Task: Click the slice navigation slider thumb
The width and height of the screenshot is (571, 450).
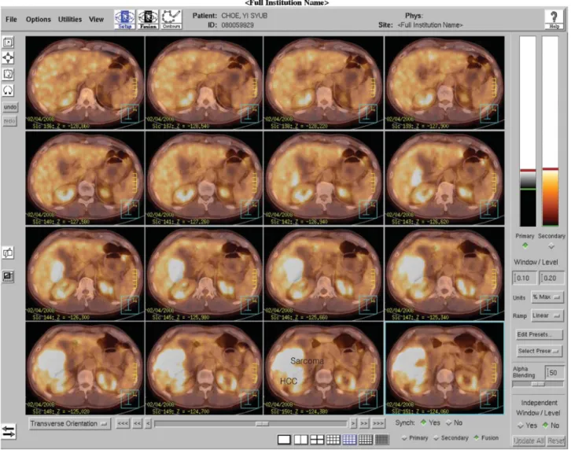Action: click(262, 424)
